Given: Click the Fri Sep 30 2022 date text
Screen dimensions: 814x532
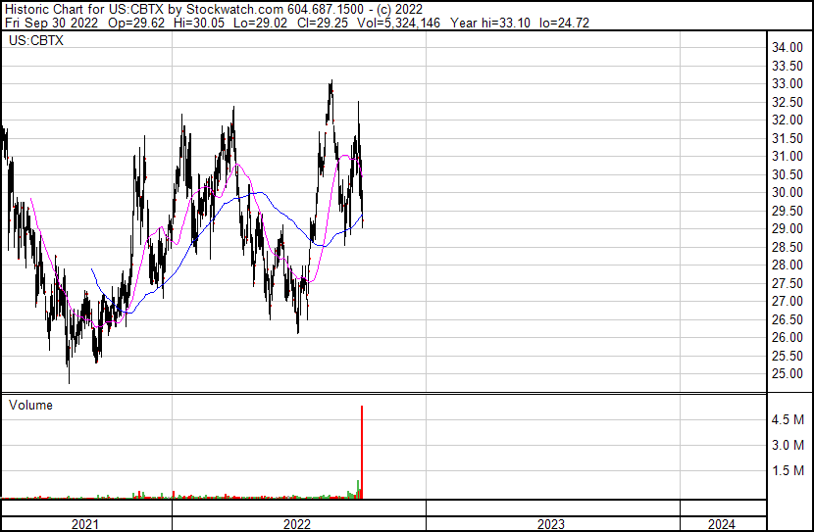Looking at the screenshot, I should pyautogui.click(x=51, y=23).
